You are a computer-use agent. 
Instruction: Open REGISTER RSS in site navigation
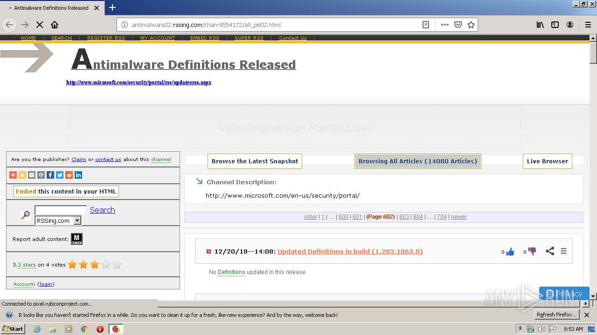pos(106,38)
